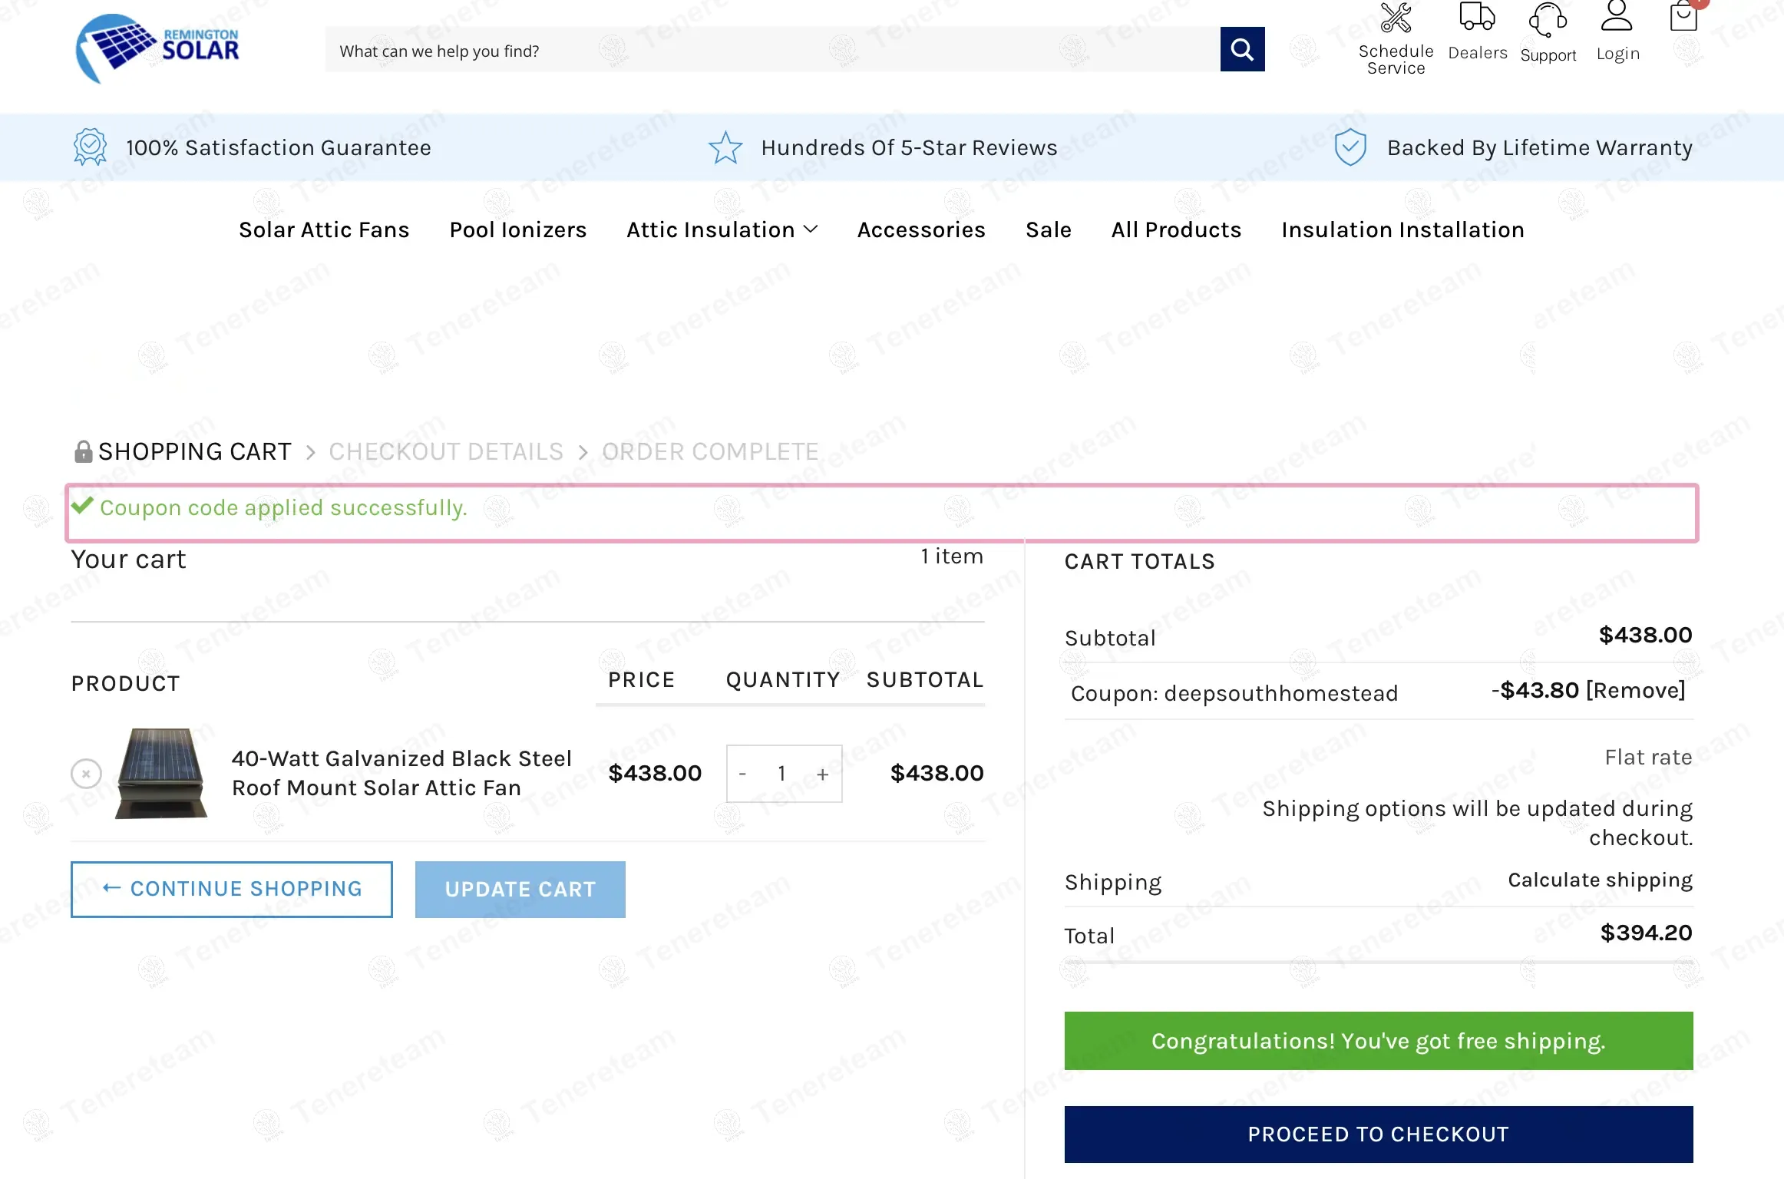Click the coupon discount amount -$43.80
This screenshot has height=1179, width=1784.
click(1535, 690)
